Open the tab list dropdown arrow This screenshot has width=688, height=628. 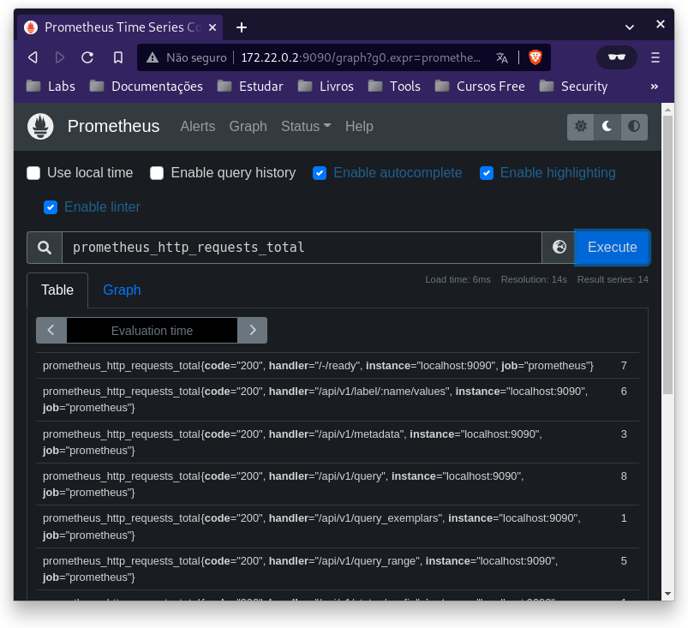coord(630,27)
